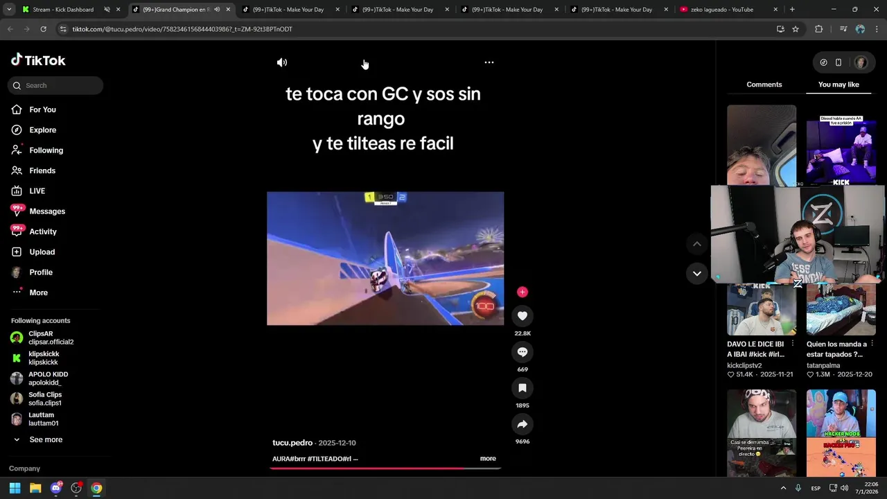This screenshot has width=887, height=499.
Task: Open the Following feed
Action: (x=46, y=150)
